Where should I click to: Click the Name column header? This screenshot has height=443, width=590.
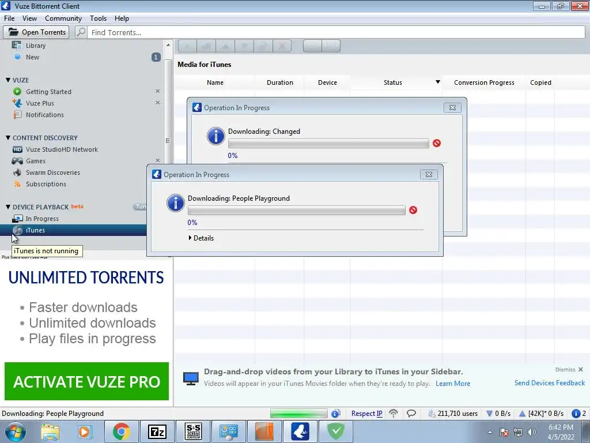(215, 82)
